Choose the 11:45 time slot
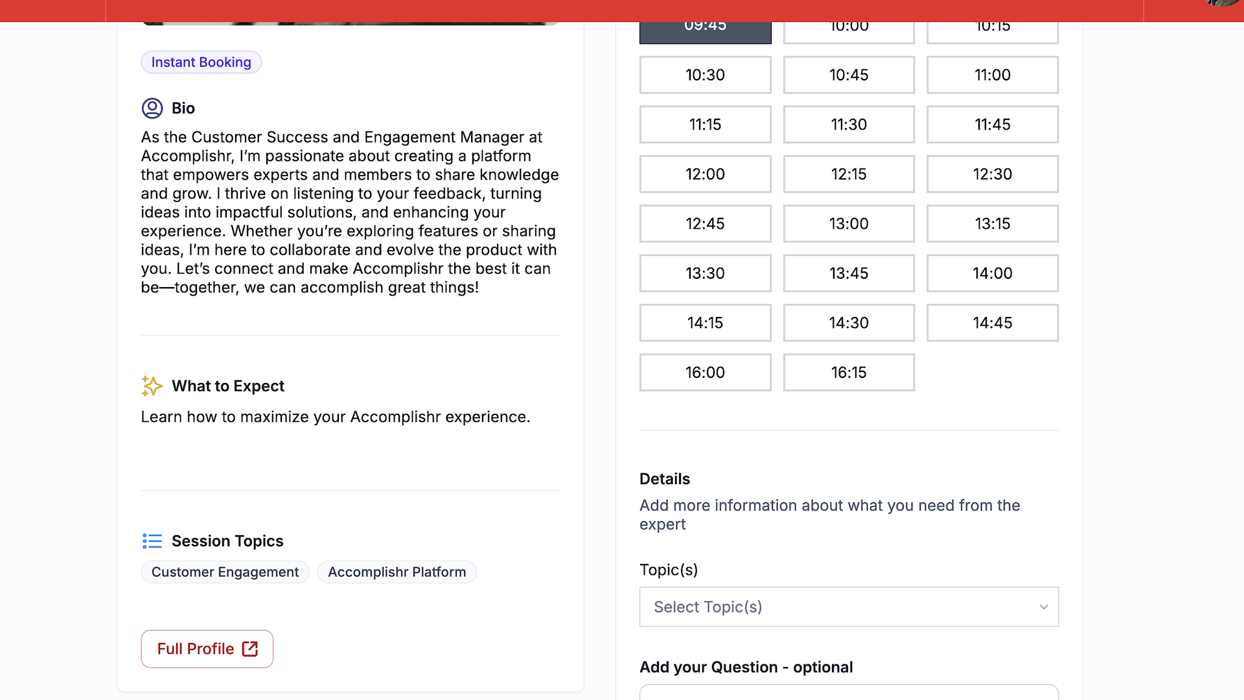Image resolution: width=1244 pixels, height=700 pixels. click(x=993, y=124)
